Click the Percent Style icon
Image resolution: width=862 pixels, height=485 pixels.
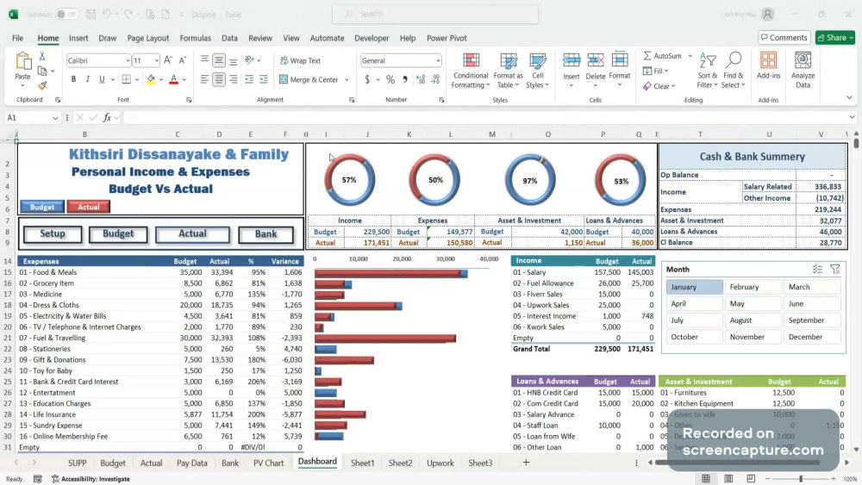point(390,79)
